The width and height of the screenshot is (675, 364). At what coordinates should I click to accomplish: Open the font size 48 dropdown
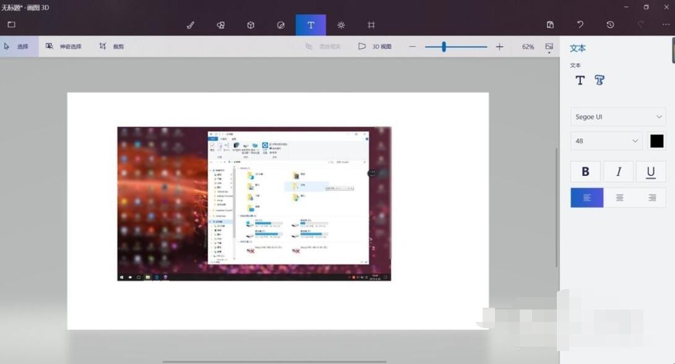click(606, 141)
